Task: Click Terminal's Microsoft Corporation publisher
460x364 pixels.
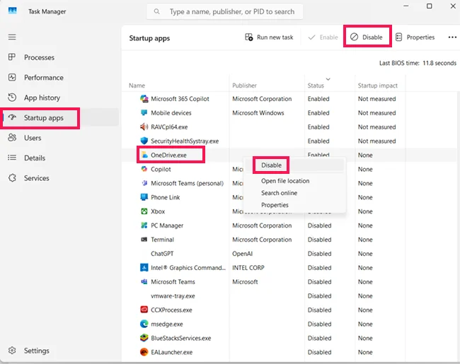Action: (262, 240)
